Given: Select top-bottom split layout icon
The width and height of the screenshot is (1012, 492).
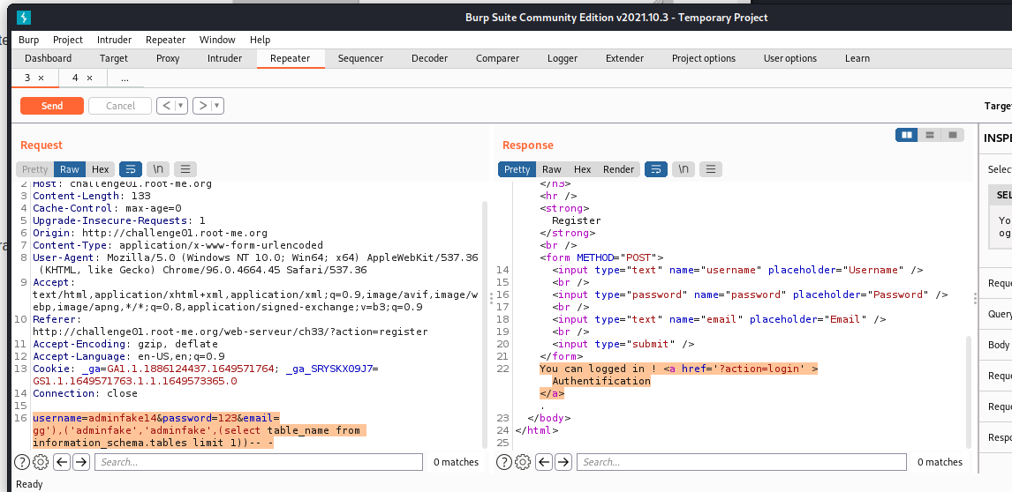Looking at the screenshot, I should (x=929, y=135).
